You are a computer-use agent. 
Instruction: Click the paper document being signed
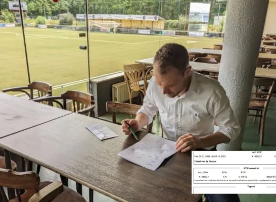(148, 151)
